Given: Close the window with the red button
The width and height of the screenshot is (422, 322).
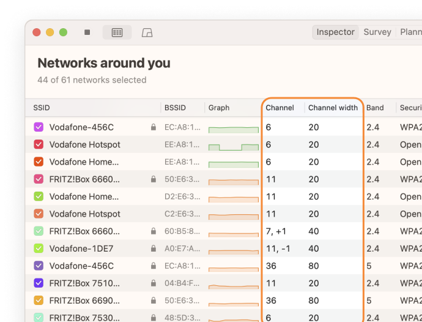Looking at the screenshot, I should tap(37, 32).
